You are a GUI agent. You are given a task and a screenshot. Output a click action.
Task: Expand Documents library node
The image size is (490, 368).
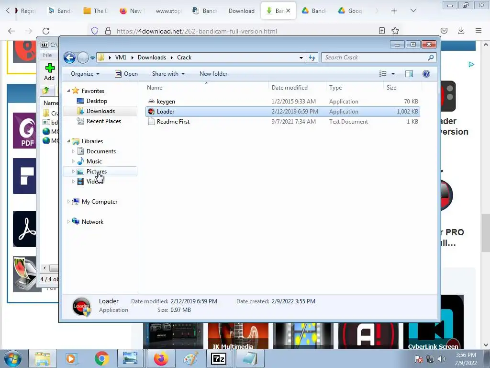click(x=73, y=151)
